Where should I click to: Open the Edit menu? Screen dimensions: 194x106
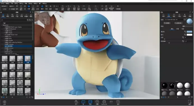tap(8, 4)
